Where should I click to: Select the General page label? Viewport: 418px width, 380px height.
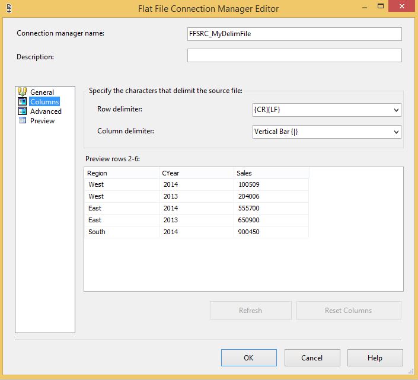click(x=42, y=92)
